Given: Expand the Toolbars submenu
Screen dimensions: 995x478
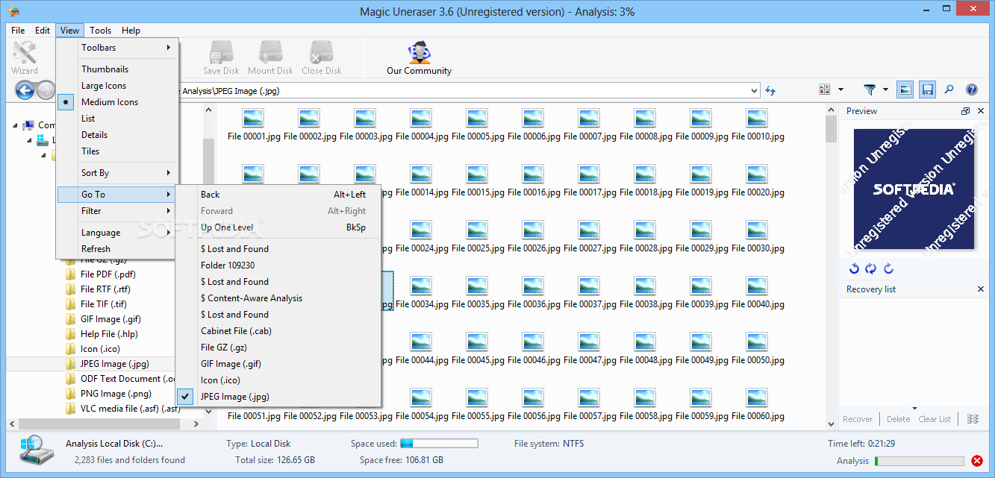Looking at the screenshot, I should coord(117,48).
